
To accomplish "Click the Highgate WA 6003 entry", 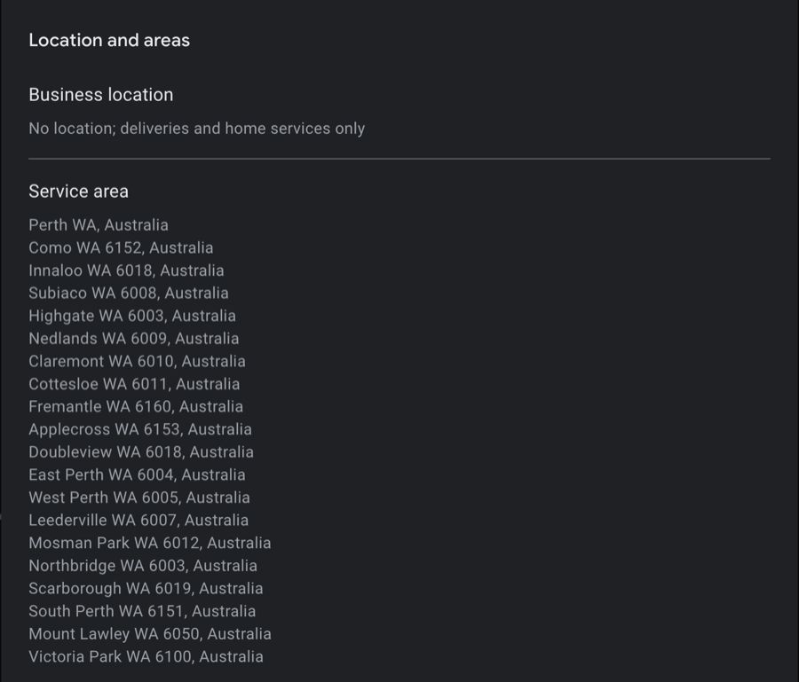I will (x=132, y=316).
